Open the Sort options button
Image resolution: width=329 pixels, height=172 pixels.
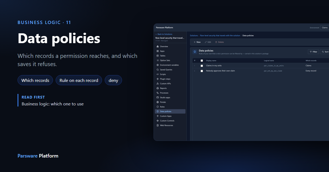click(x=325, y=52)
